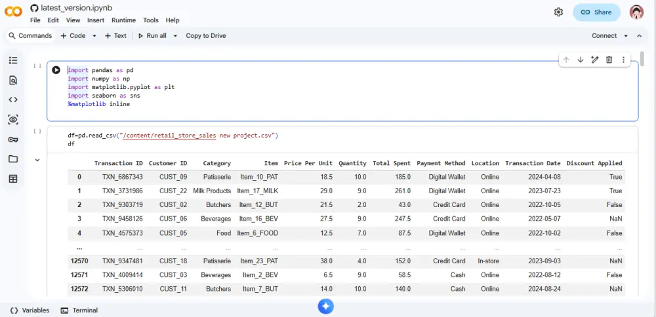This screenshot has height=317, width=656.
Task: Open Code snippets sidebar panel
Action: [13, 100]
